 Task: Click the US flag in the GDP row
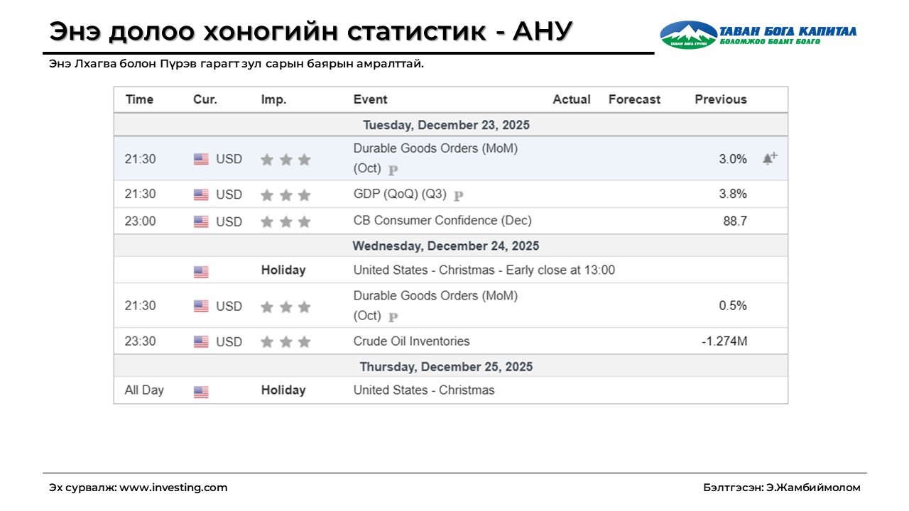[x=201, y=194]
